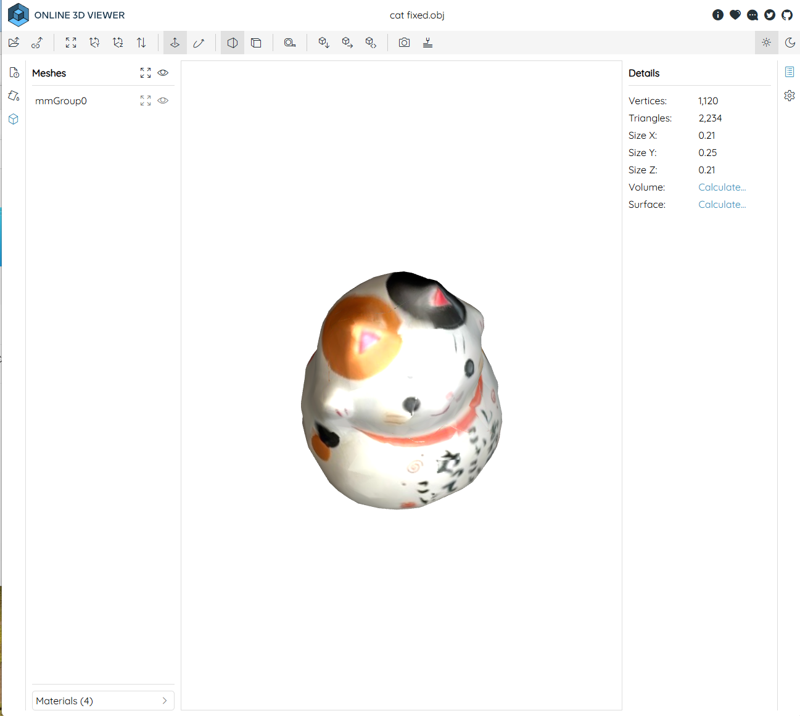Toggle visibility of all meshes
Viewport: 800px width, 716px height.
tap(163, 73)
